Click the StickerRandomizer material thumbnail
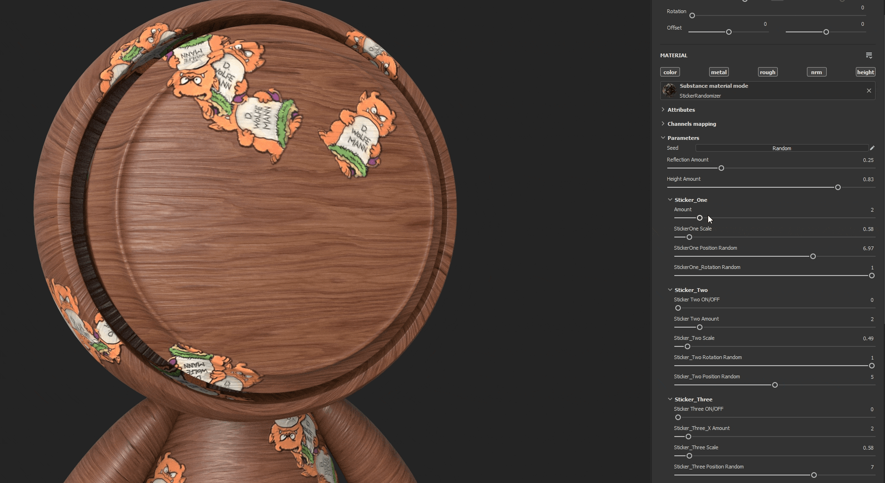This screenshot has height=483, width=885. click(x=669, y=90)
